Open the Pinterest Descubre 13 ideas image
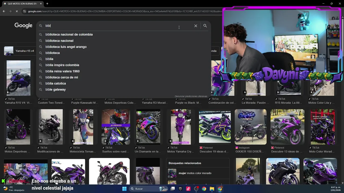This screenshot has height=193, width=344. [x=287, y=127]
